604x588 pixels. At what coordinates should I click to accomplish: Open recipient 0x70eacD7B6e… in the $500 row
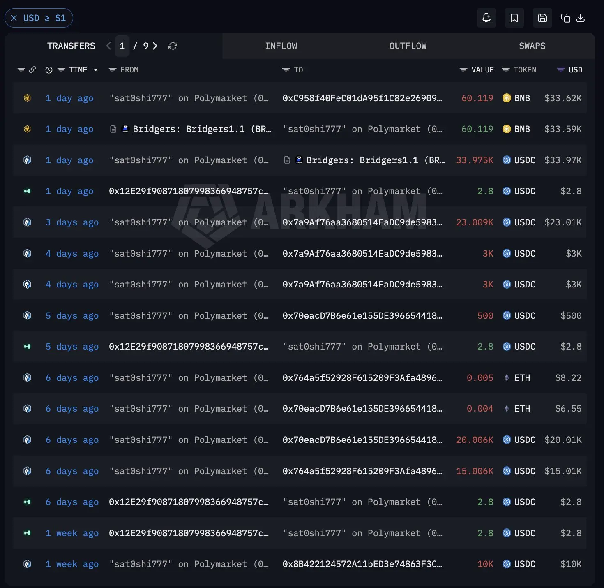click(362, 316)
